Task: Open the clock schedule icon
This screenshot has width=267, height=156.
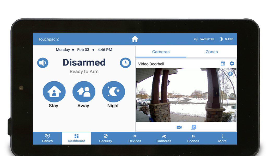Action: tap(125, 63)
